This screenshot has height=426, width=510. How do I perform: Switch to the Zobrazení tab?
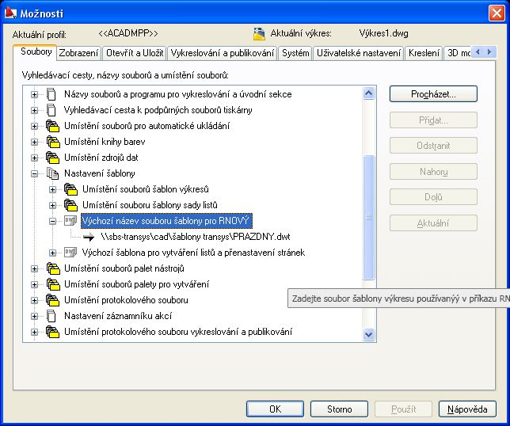tap(79, 53)
